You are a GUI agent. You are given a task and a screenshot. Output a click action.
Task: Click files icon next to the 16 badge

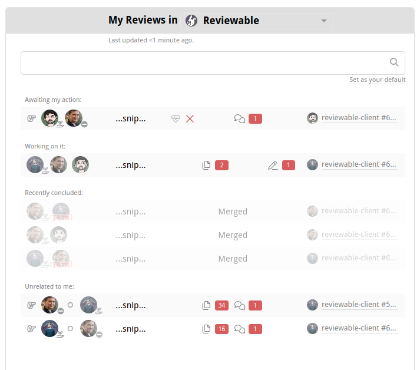click(x=206, y=329)
